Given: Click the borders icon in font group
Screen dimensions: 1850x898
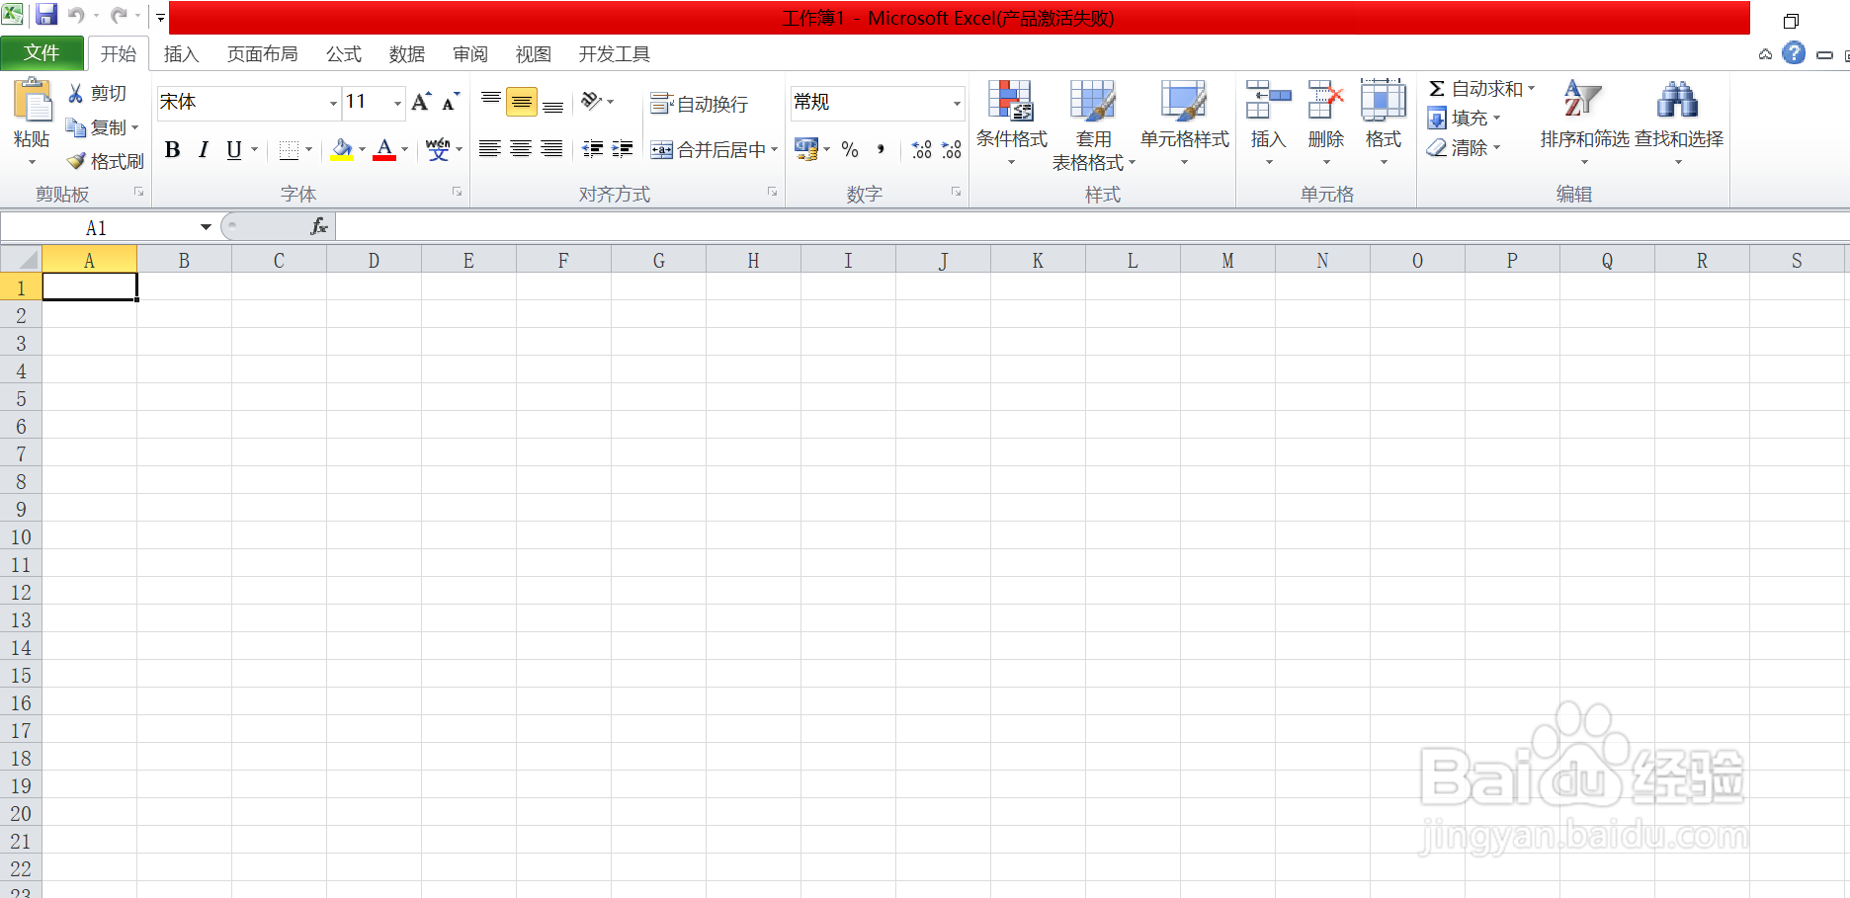Looking at the screenshot, I should (289, 149).
